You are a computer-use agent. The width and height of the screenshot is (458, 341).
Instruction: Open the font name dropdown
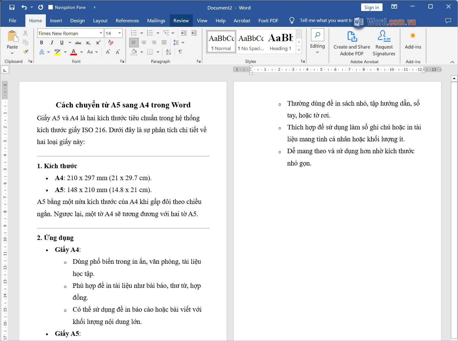[x=101, y=33]
